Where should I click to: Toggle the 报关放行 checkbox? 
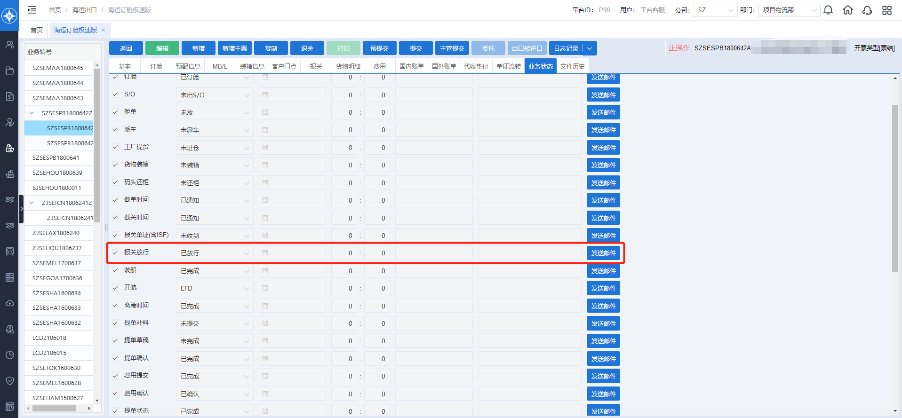pos(115,253)
